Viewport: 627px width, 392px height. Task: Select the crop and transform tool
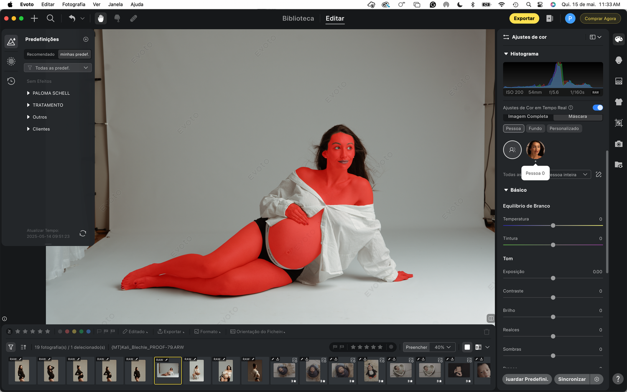point(619,123)
